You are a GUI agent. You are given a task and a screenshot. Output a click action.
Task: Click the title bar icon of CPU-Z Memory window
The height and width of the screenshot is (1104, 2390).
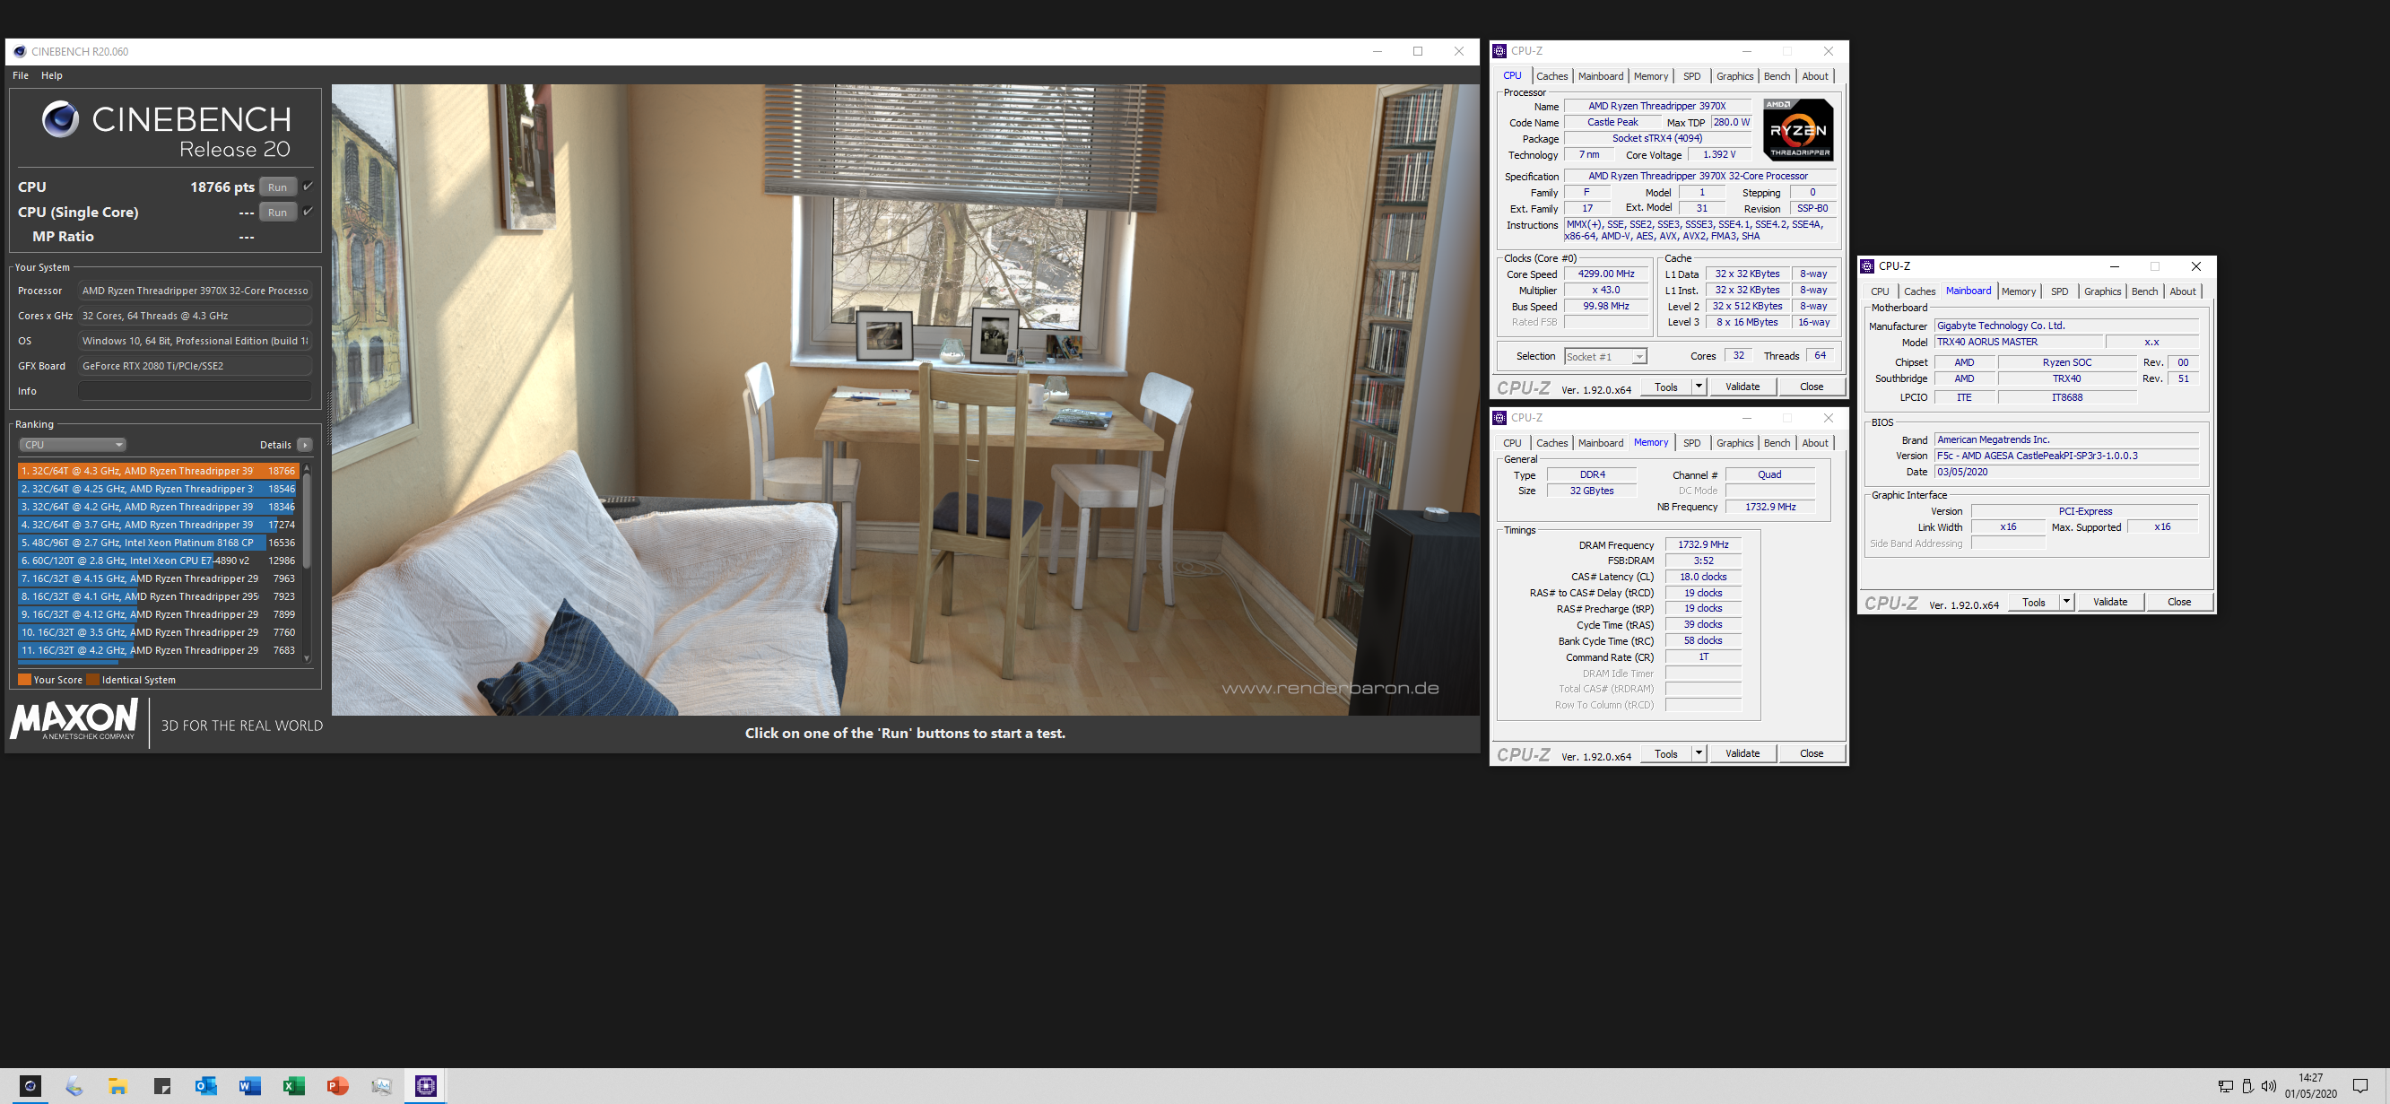[x=1499, y=419]
